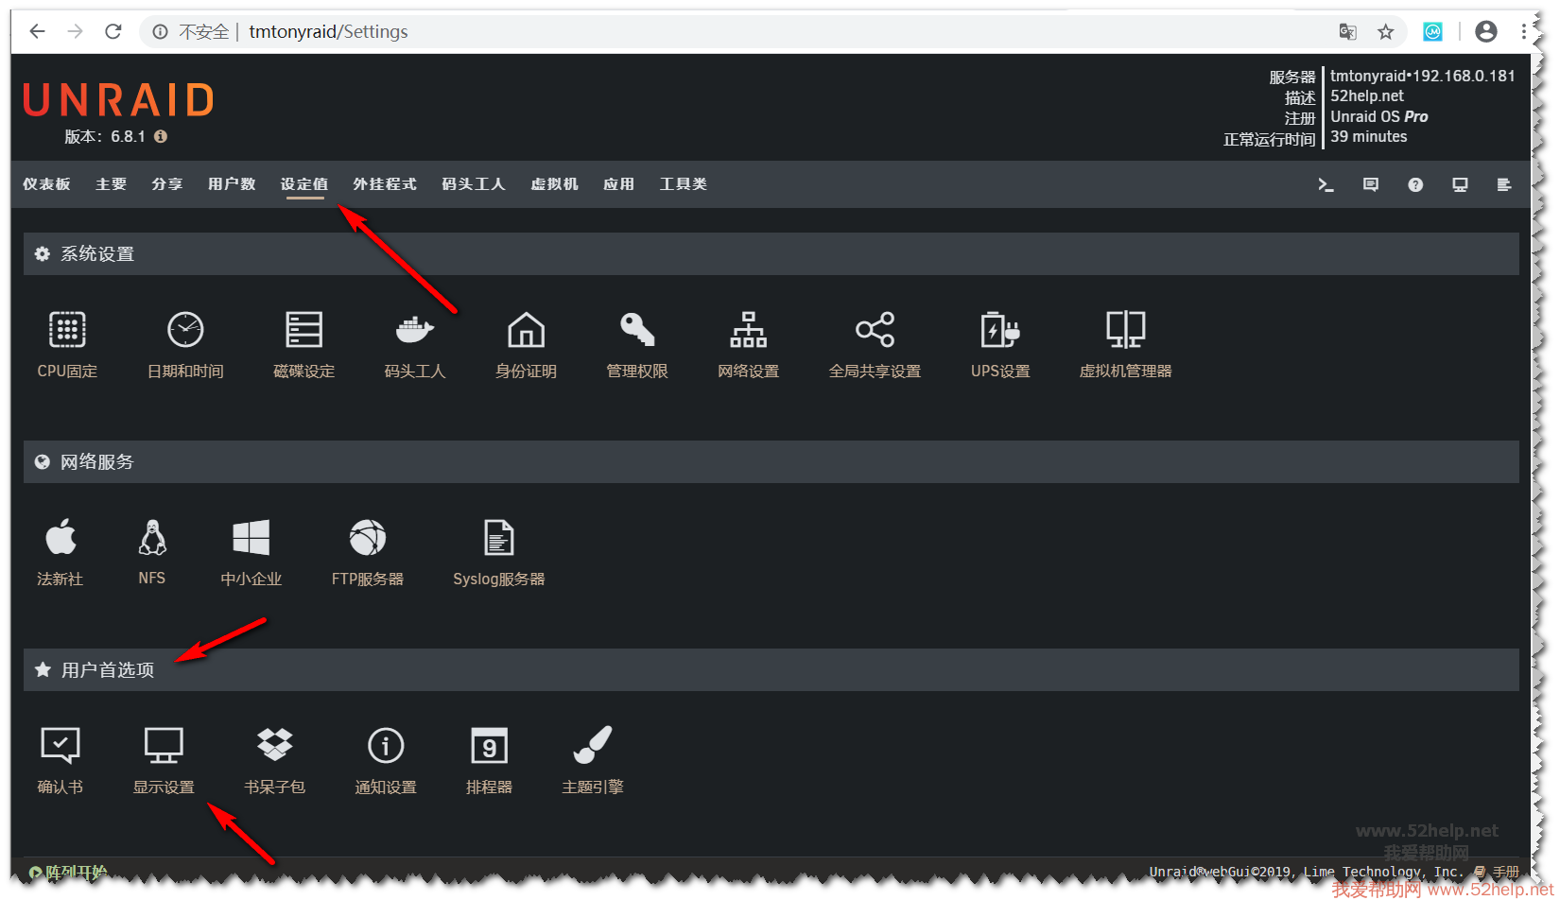Open the NFS penguin icon
The image size is (1560, 900).
tap(152, 538)
